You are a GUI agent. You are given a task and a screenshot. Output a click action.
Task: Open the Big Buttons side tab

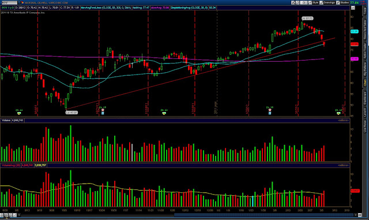click(365, 69)
